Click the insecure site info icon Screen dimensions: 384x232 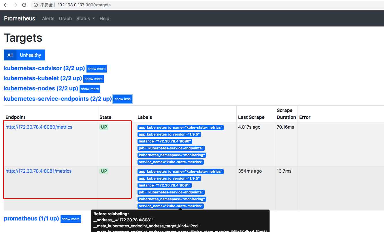tap(35, 5)
